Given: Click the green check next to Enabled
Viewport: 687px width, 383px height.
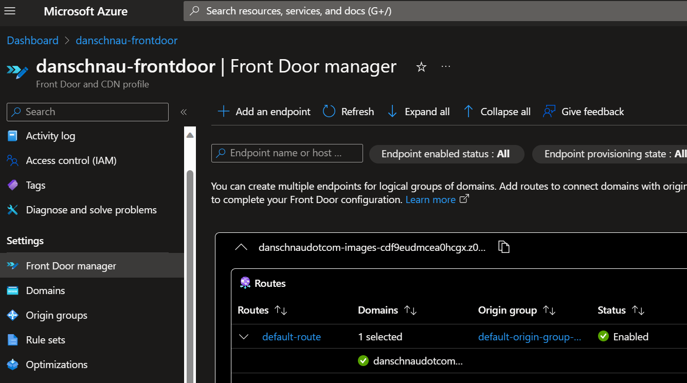Looking at the screenshot, I should pyautogui.click(x=603, y=337).
